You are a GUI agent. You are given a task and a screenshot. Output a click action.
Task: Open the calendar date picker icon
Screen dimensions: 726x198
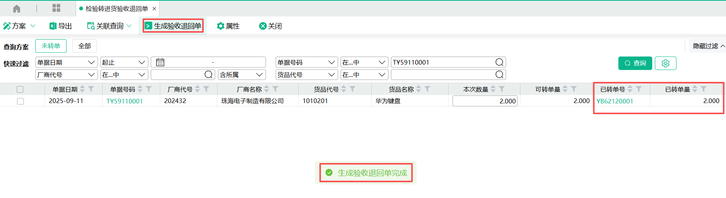pos(160,62)
